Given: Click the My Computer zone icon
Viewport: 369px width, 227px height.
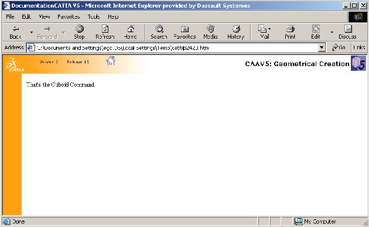Looking at the screenshot, I should coord(298,221).
